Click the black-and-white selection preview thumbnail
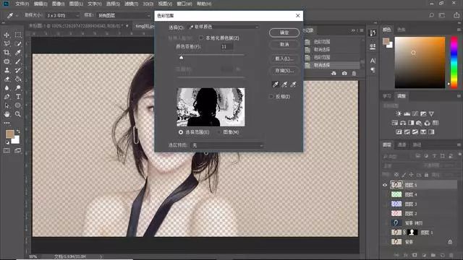 point(211,107)
